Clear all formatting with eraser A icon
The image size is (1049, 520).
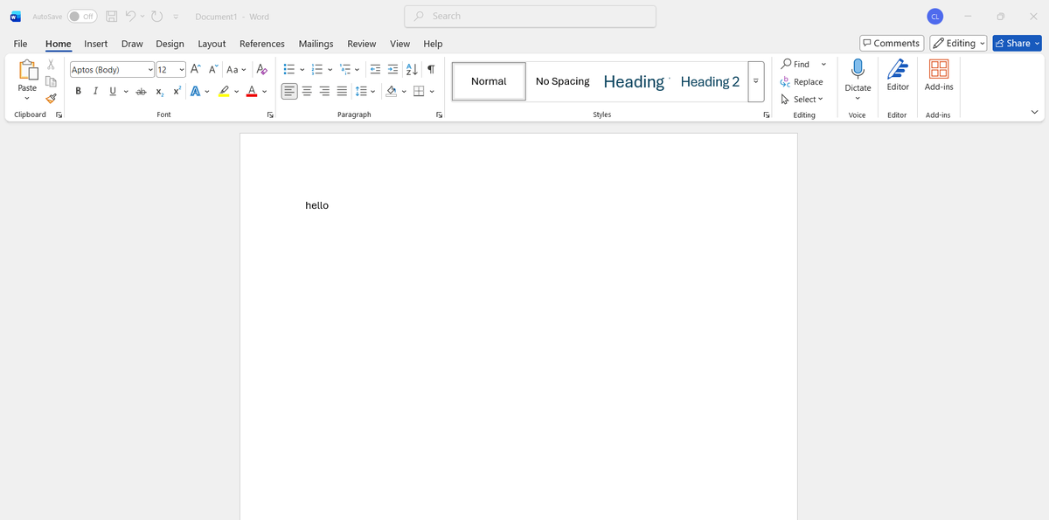(x=261, y=69)
